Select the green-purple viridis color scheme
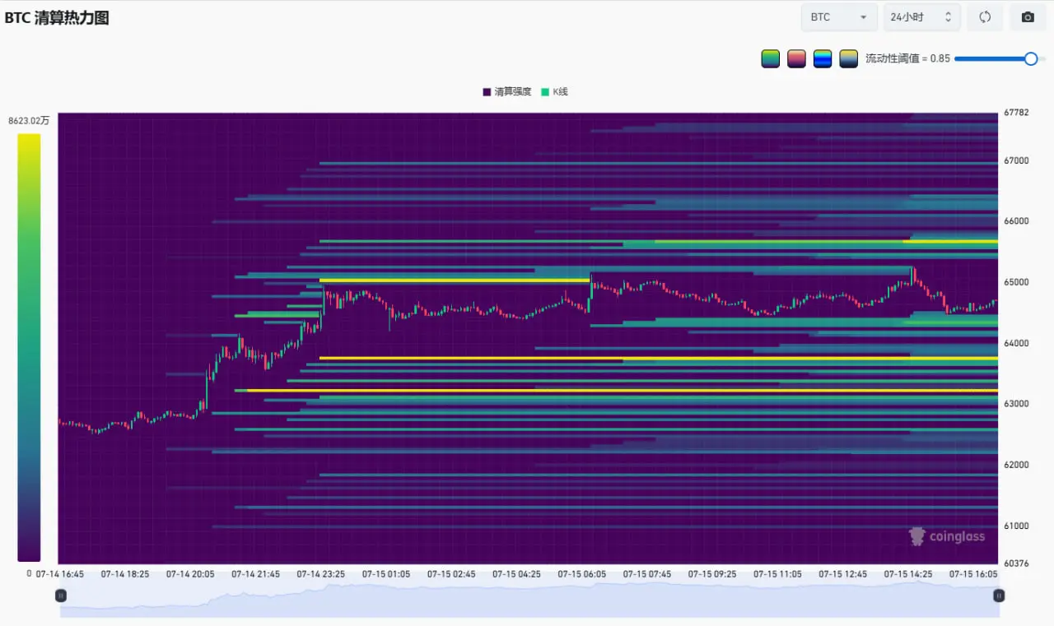 [x=771, y=58]
